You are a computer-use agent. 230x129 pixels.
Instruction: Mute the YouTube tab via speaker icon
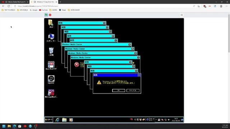[x=6, y=2]
